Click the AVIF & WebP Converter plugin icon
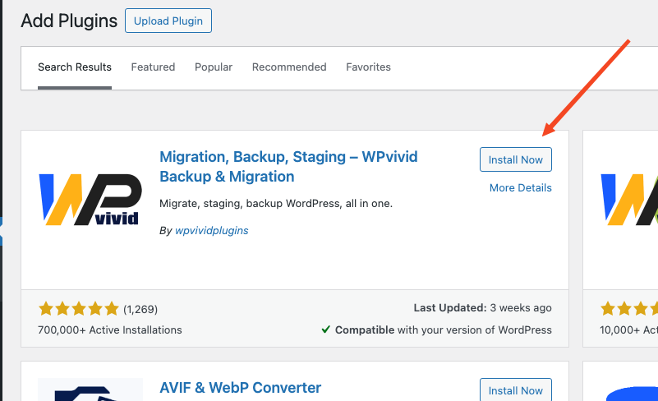 (90, 389)
